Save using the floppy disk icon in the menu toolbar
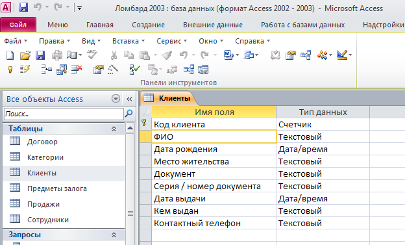The width and height of the screenshot is (405, 245). (40, 55)
